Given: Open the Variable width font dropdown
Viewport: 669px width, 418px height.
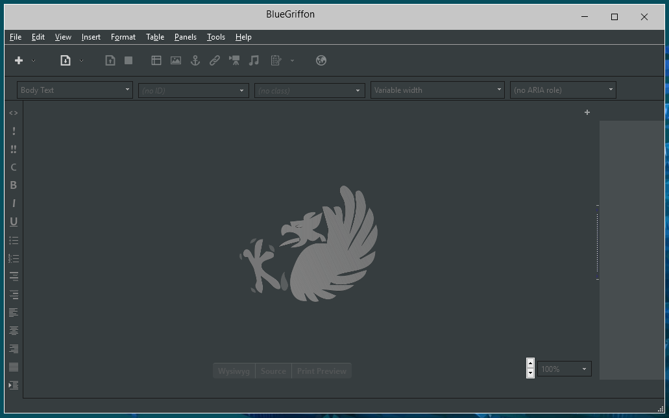Looking at the screenshot, I should point(438,90).
